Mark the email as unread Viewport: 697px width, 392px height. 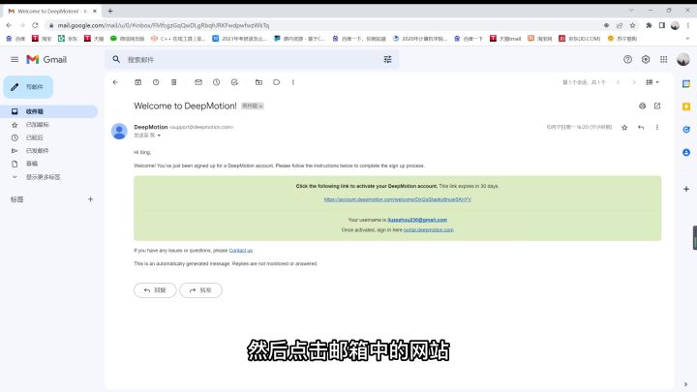click(x=198, y=82)
